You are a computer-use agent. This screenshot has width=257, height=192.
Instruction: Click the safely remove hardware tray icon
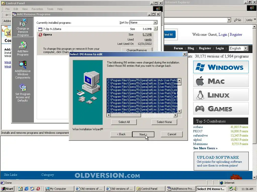231,189
